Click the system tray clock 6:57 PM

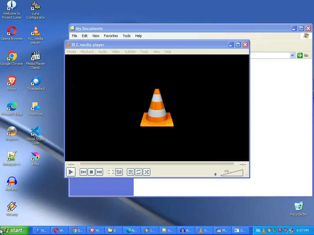coord(303,230)
